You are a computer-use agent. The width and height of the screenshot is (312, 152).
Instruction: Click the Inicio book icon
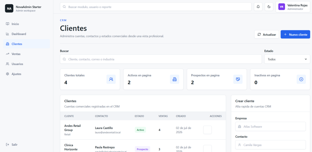coord(7,24)
